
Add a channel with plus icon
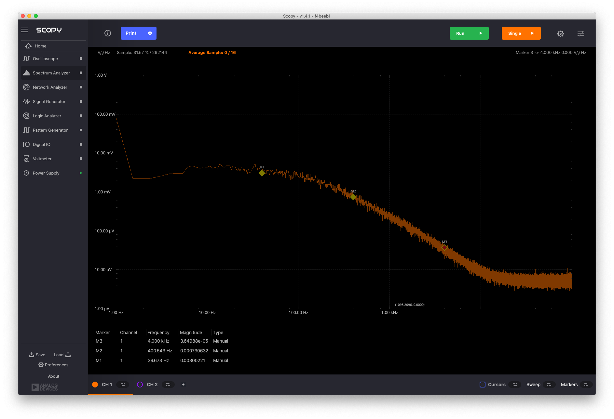coord(183,385)
